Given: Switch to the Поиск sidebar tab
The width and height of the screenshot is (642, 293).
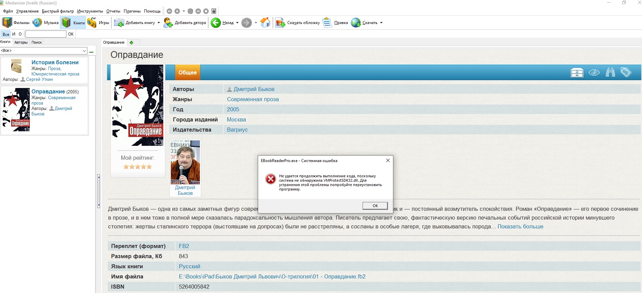Looking at the screenshot, I should click(37, 42).
